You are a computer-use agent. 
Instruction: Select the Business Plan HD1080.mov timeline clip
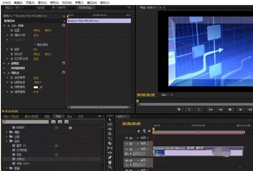tap(198, 151)
